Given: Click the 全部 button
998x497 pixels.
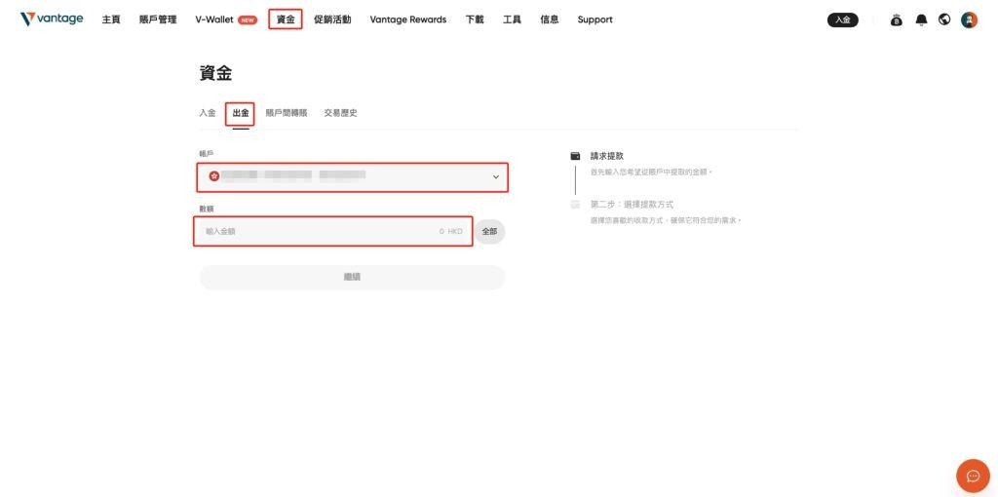Looking at the screenshot, I should coord(489,232).
